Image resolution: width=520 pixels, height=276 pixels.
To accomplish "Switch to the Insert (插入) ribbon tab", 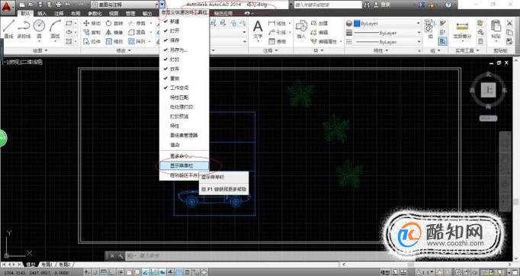I will [42, 14].
